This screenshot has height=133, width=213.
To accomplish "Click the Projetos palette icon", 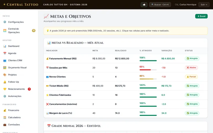I will [5, 75].
